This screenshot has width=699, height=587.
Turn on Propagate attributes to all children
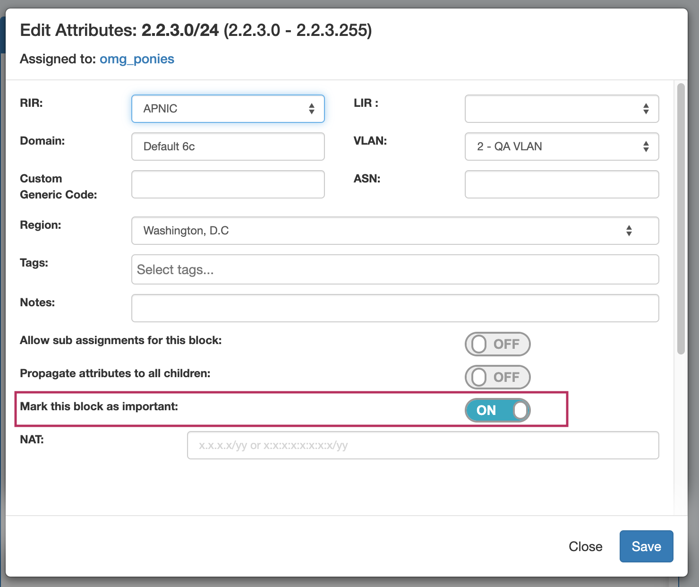point(497,377)
